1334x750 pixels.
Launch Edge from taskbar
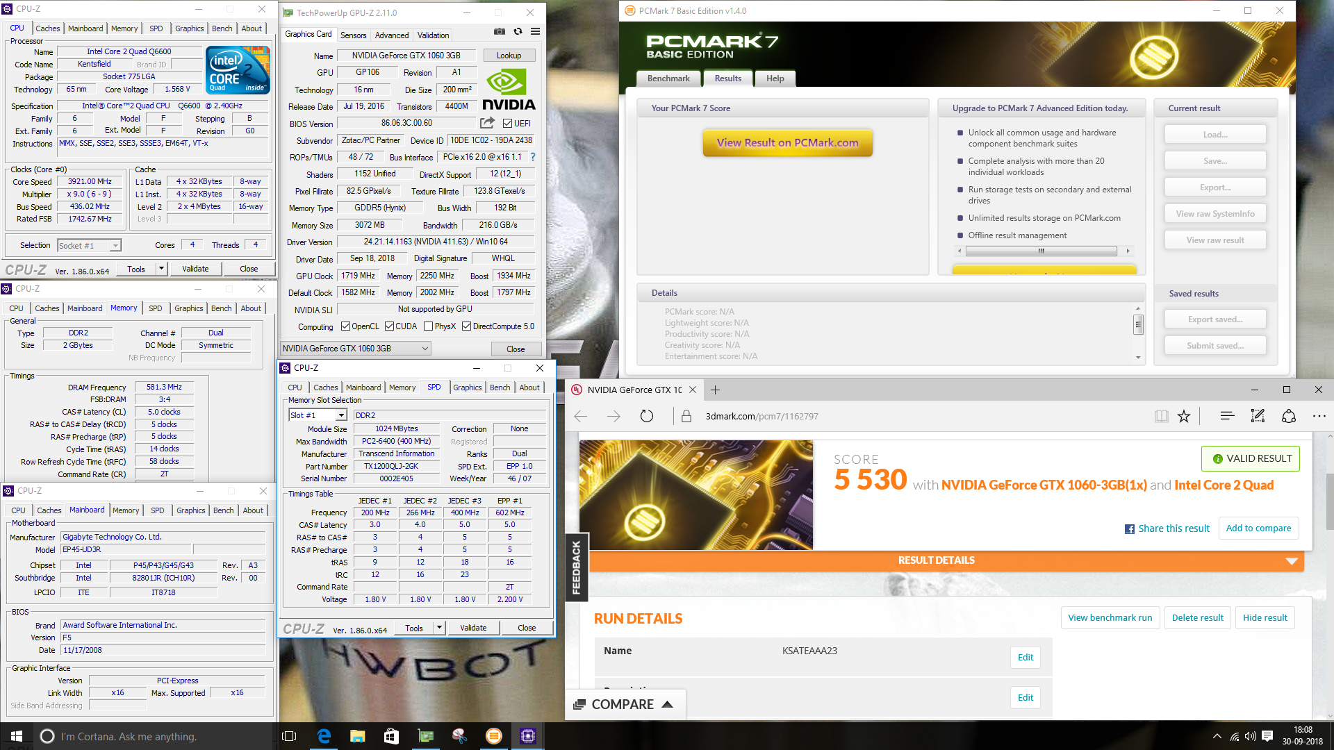(324, 736)
